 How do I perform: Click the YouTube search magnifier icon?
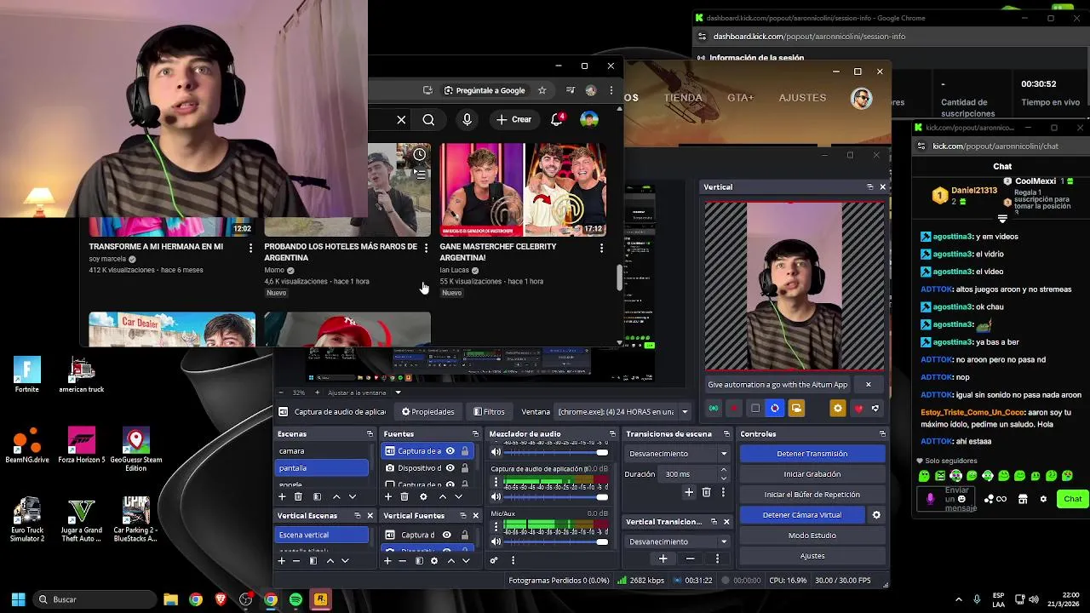pos(428,120)
